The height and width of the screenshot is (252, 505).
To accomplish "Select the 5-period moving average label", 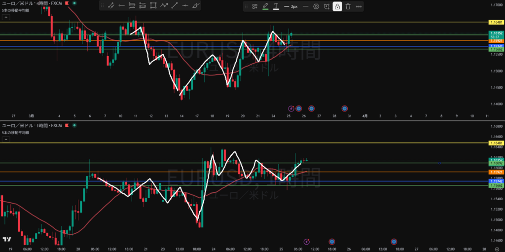I will coord(14,10).
